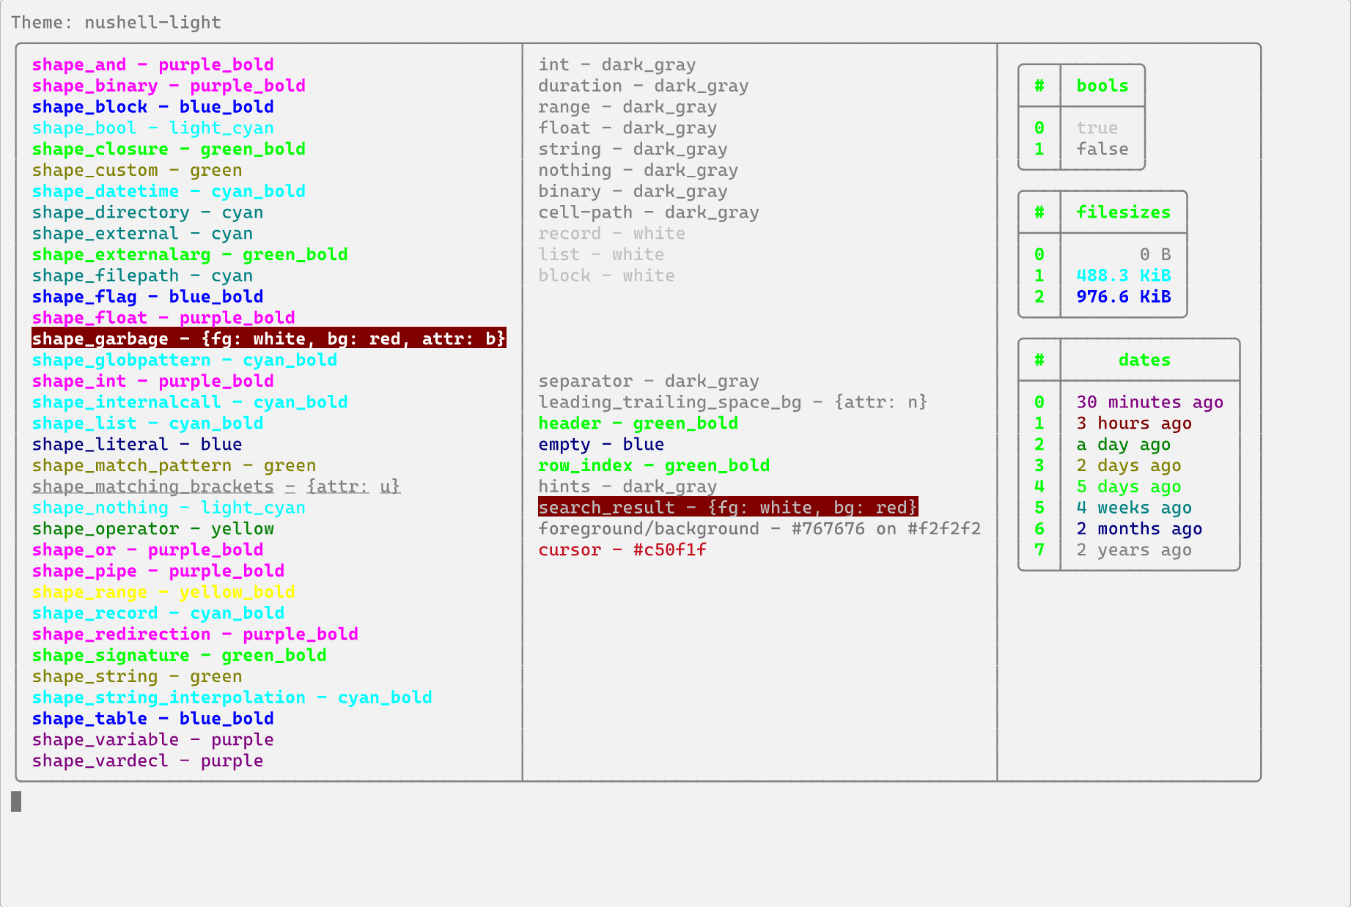Click the '976.6 KiB' filesize cell
This screenshot has height=907, width=1351.
1124,297
